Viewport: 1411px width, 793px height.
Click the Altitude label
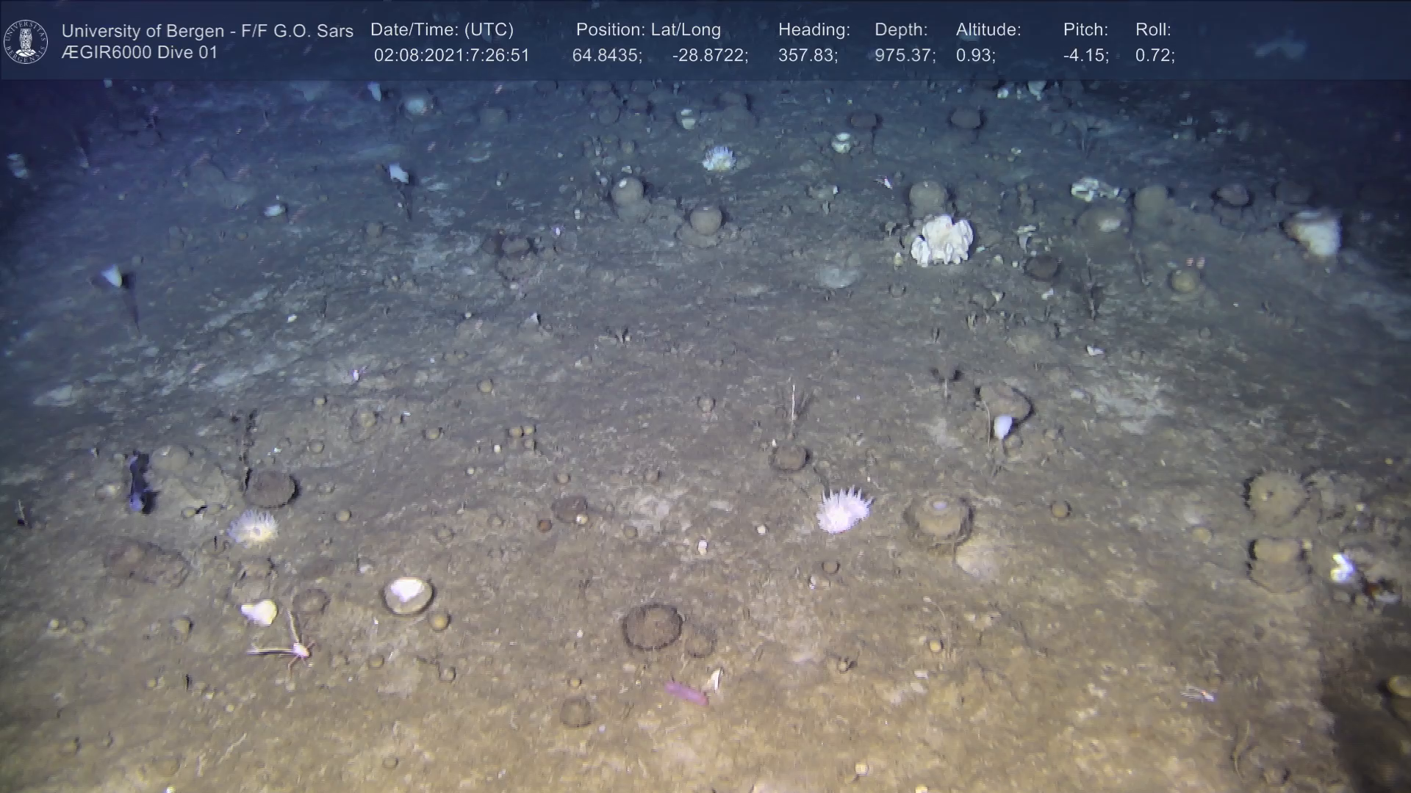988,30
